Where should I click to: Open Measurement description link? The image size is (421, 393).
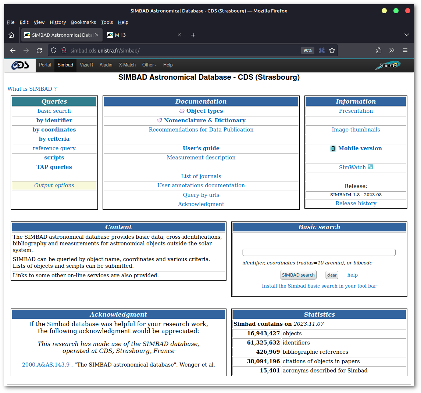pos(201,158)
